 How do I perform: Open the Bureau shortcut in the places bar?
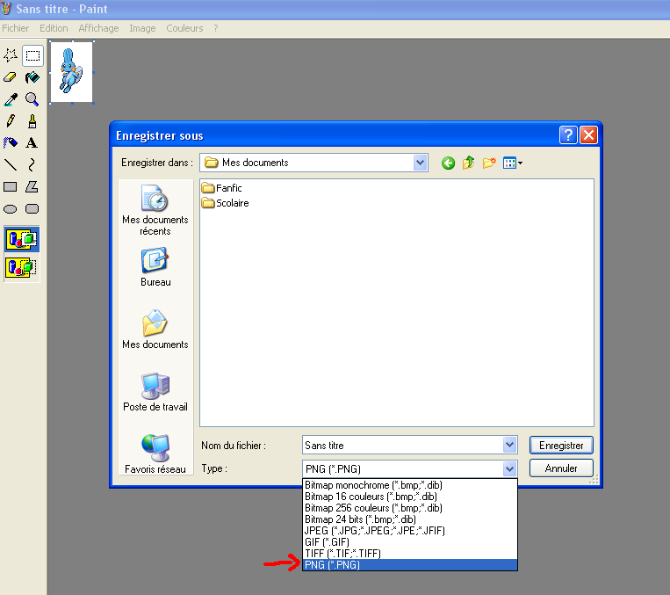(x=155, y=266)
